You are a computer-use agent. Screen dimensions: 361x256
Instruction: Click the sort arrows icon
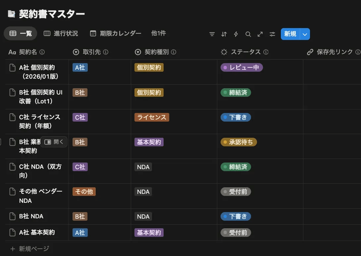pyautogui.click(x=224, y=34)
